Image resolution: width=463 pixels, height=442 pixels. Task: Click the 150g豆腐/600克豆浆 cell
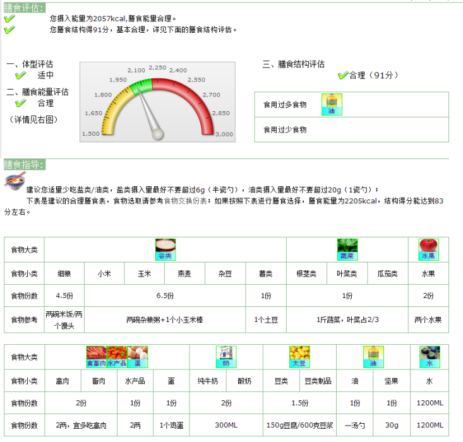[x=299, y=425]
